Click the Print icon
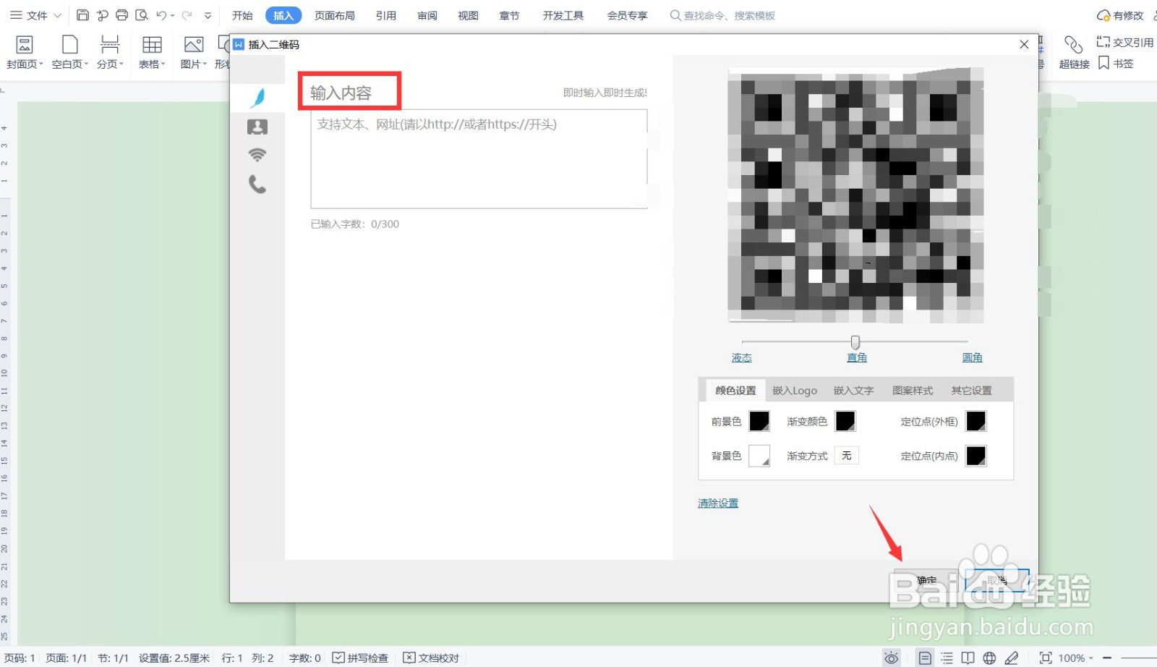The image size is (1157, 667). pos(121,15)
